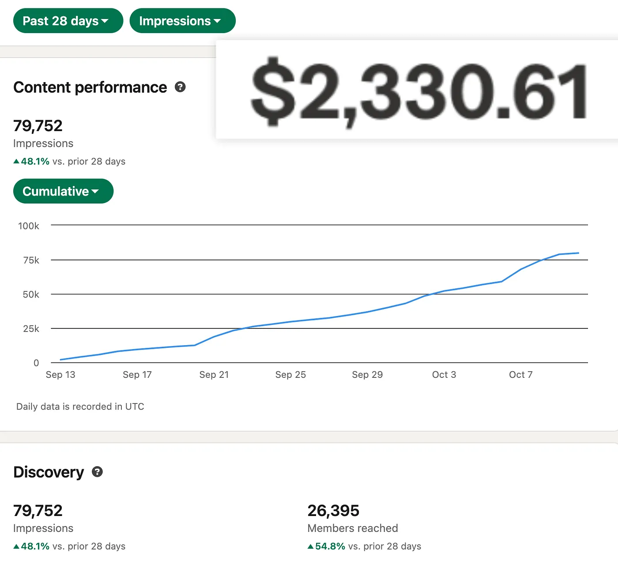Click the 26,395 members reached value
This screenshot has width=618, height=565.
tap(333, 511)
